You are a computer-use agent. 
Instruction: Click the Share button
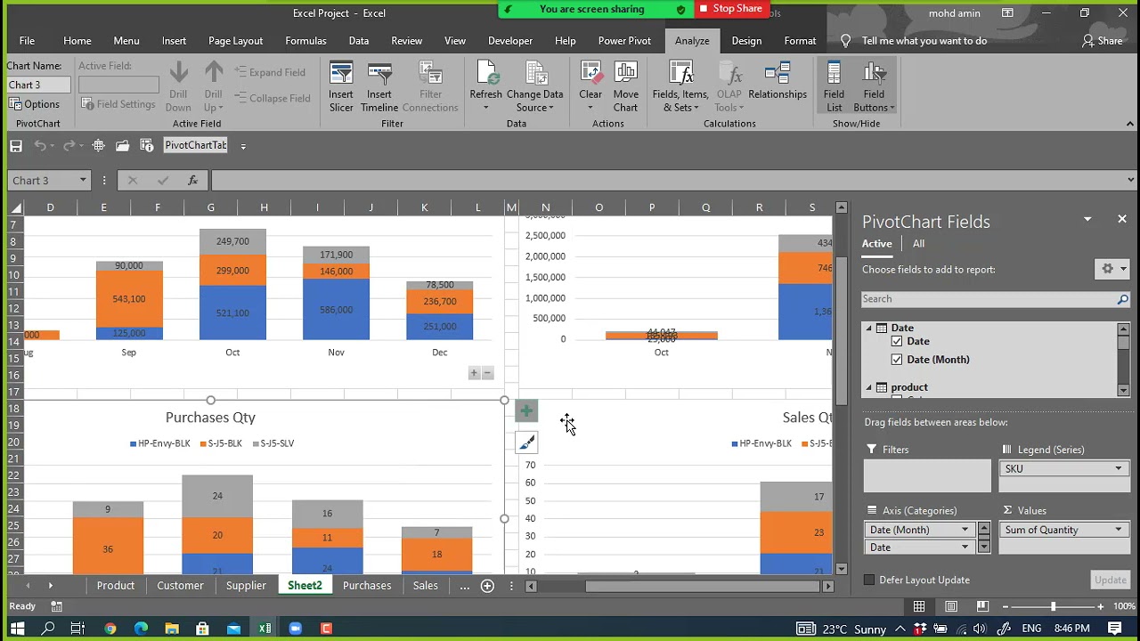(1102, 41)
